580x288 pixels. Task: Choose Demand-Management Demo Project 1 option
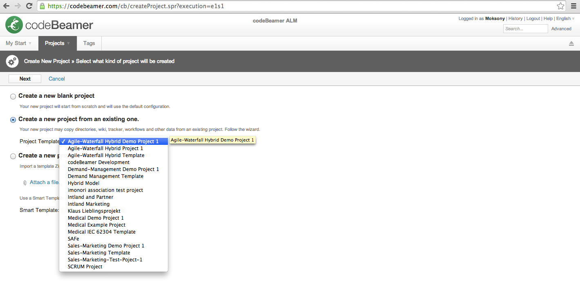(114, 169)
